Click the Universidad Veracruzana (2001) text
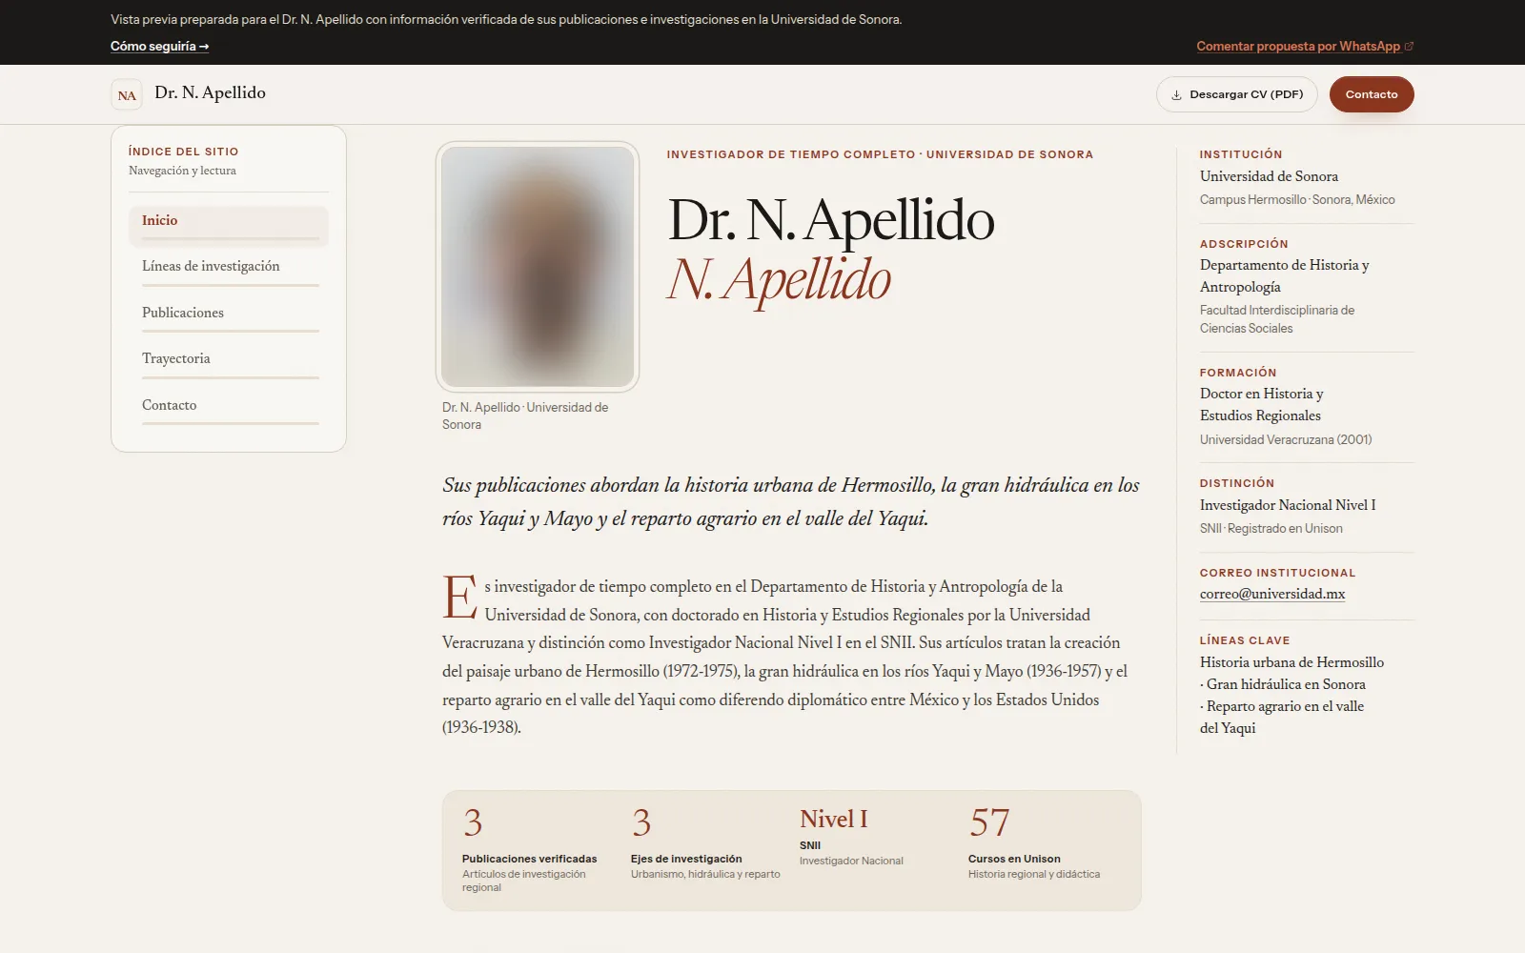The image size is (1525, 953). point(1286,439)
